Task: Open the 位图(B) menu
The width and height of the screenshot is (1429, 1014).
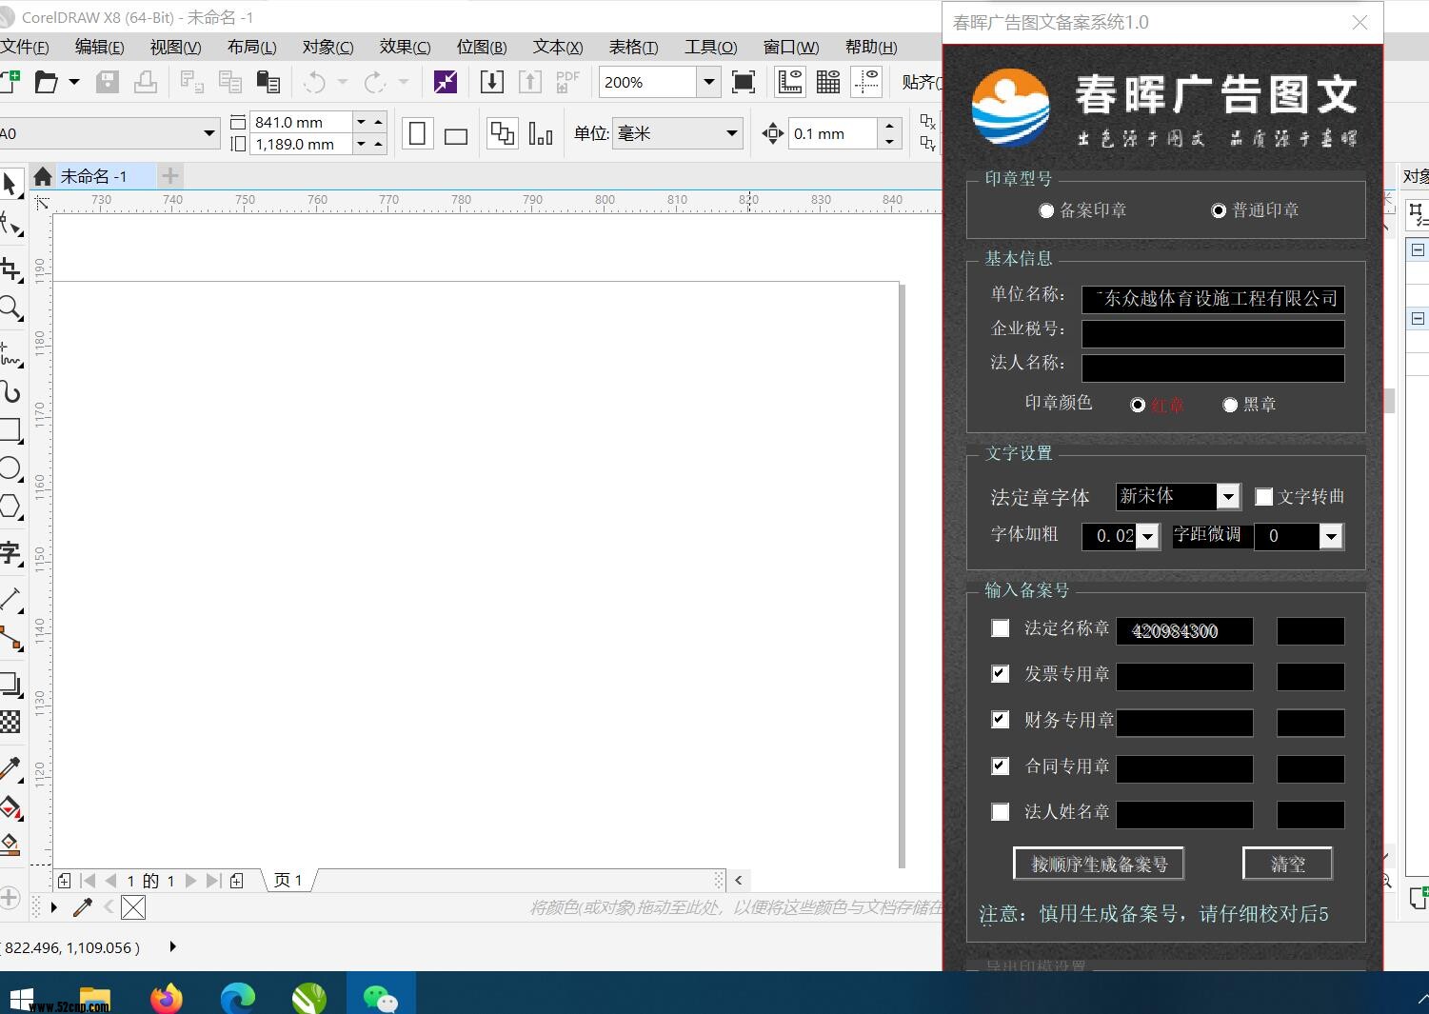Action: pos(482,47)
